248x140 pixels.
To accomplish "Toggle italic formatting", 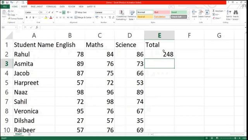I will click(30, 17).
